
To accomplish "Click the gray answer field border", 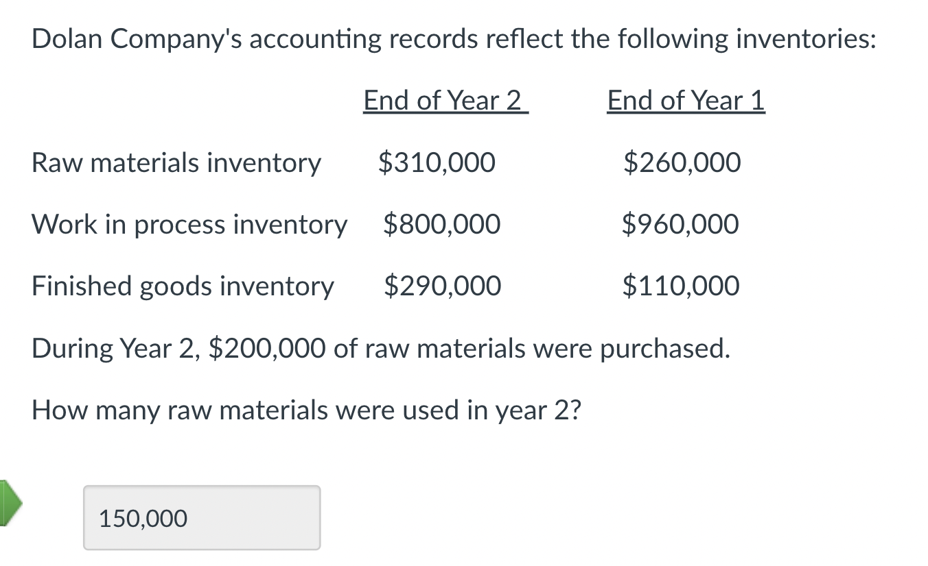I will pyautogui.click(x=202, y=487).
